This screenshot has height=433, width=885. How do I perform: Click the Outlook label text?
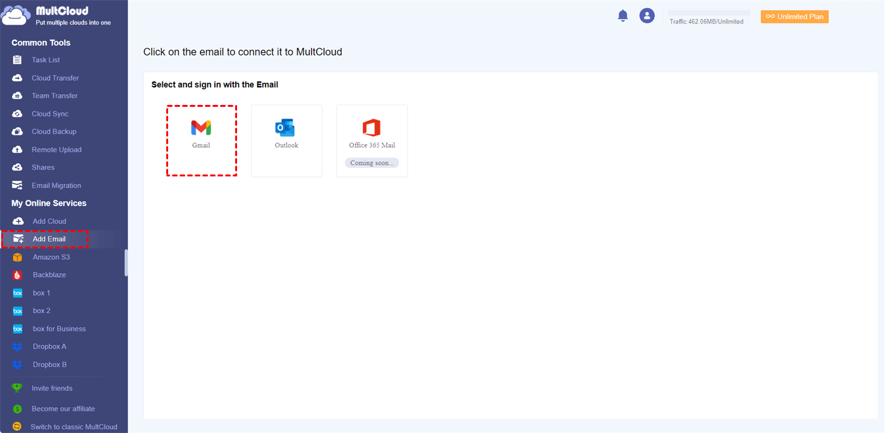pyautogui.click(x=286, y=145)
